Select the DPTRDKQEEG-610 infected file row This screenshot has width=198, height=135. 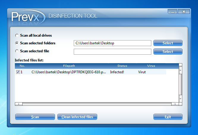coord(68,72)
